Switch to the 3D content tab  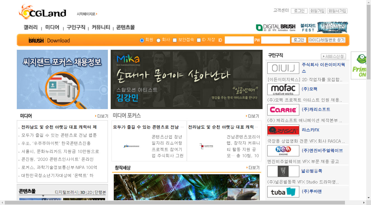(82, 192)
